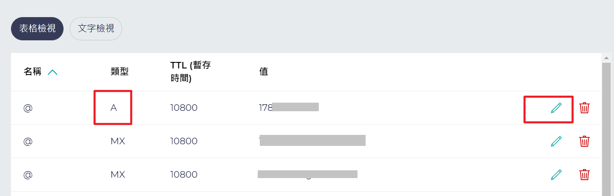Select the A type cell
Viewport: 614px width, 196px height.
[114, 108]
